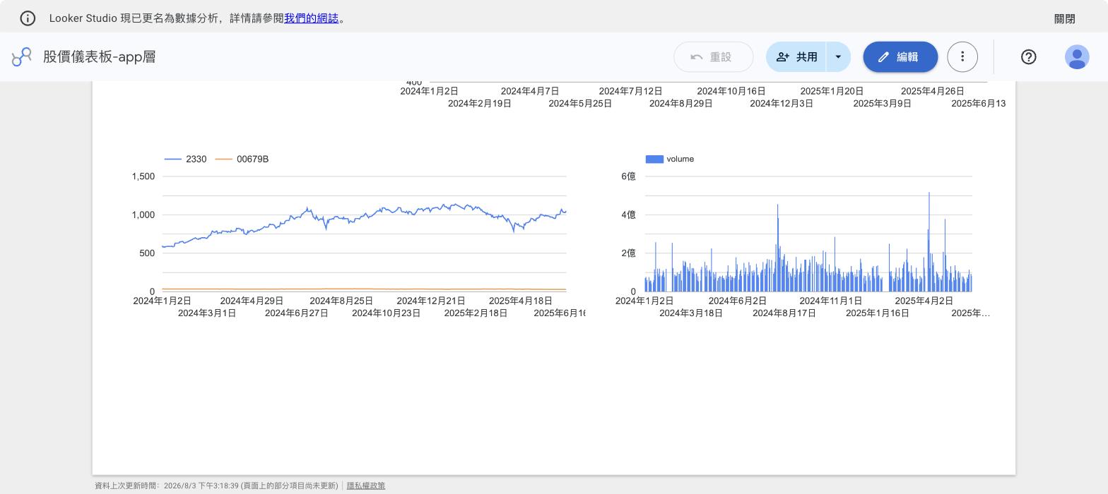Open the help question mark icon
1108x494 pixels.
point(1029,57)
